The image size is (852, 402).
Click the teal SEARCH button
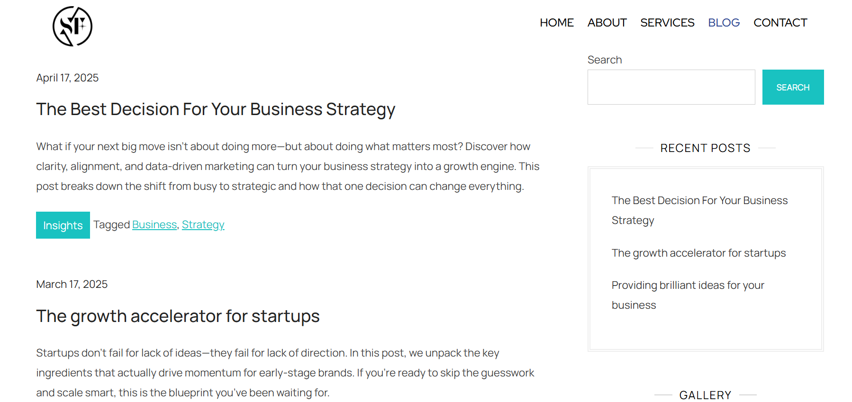click(x=793, y=87)
